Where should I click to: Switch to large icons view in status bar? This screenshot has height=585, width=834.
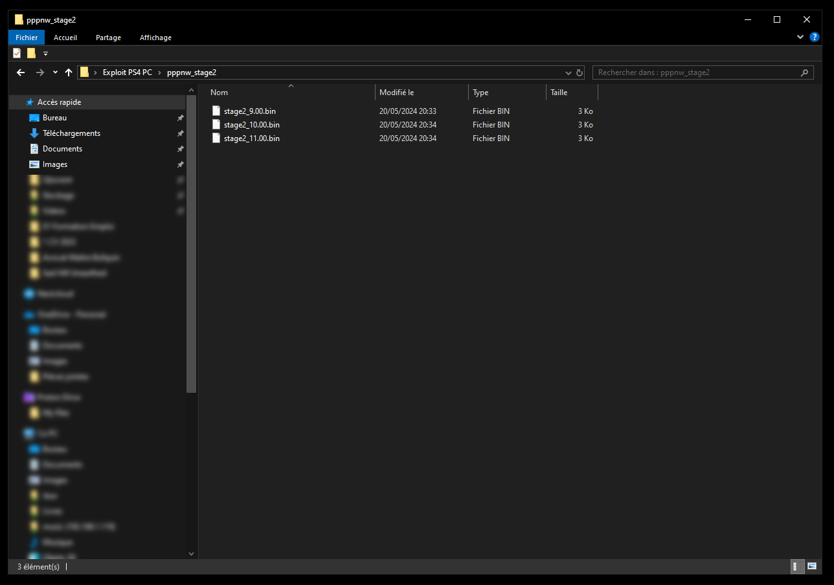tap(811, 566)
